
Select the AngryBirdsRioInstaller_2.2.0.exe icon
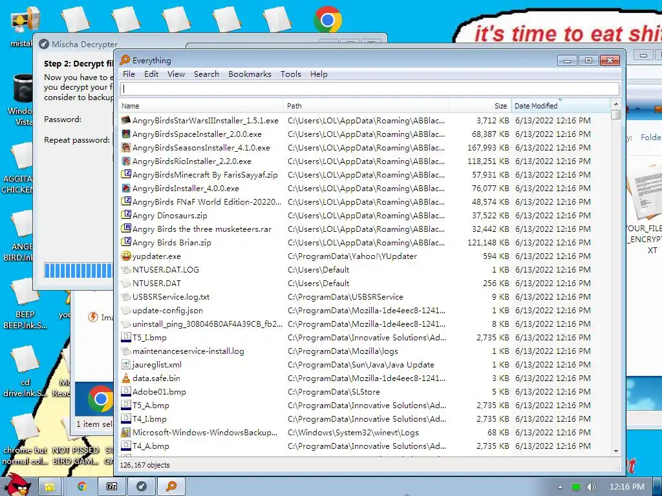coord(126,161)
